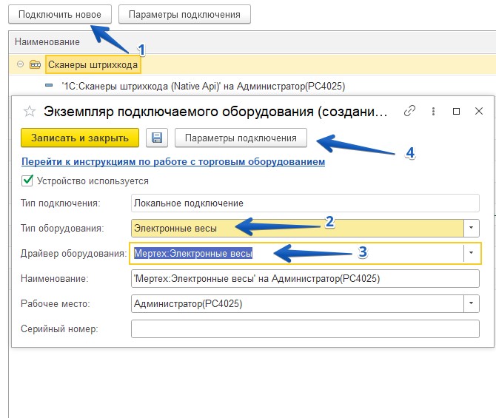Screen dimensions: 496x418
Task: Click Записать и закрыть button
Action: point(79,138)
